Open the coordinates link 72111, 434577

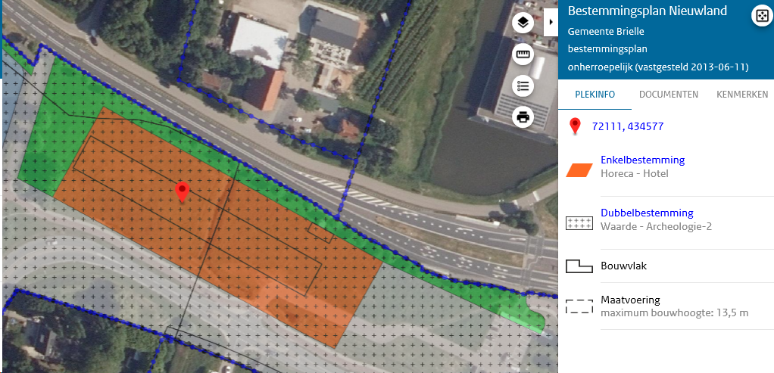[x=627, y=127]
